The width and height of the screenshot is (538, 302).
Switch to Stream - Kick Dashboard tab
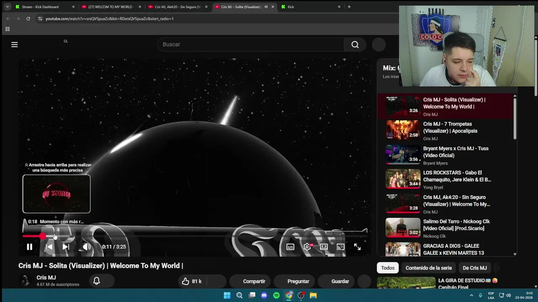45,7
